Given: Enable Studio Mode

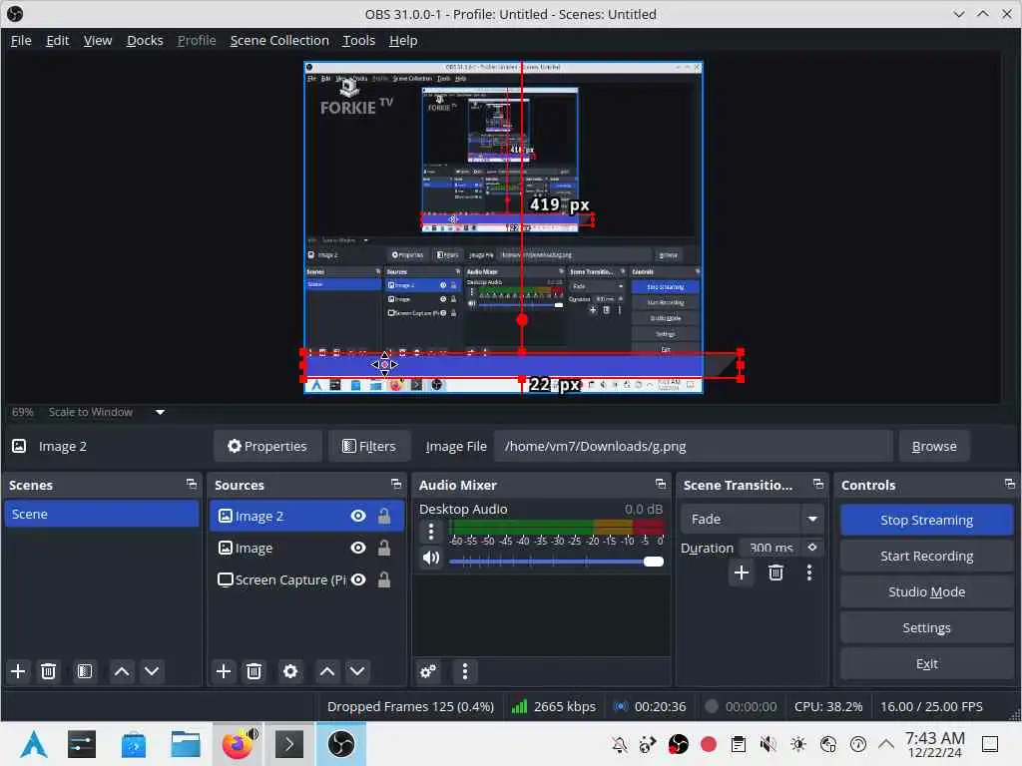Looking at the screenshot, I should (x=926, y=591).
